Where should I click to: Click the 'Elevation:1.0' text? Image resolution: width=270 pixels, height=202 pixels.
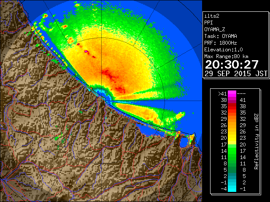tap(224, 50)
